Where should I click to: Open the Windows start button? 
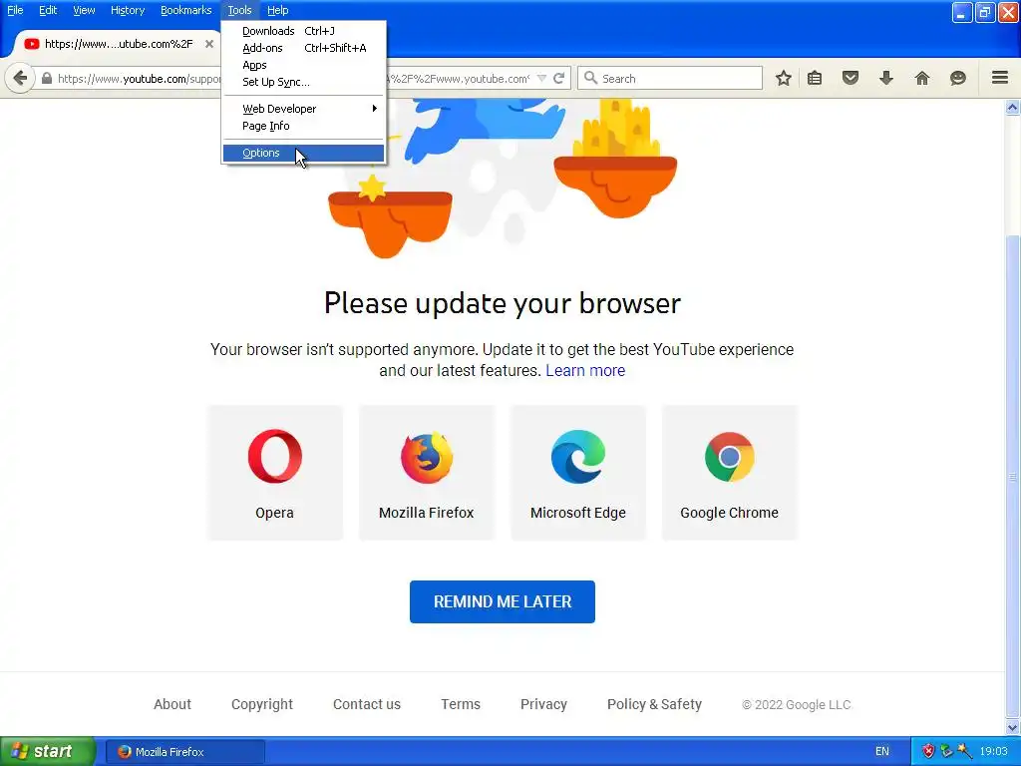pyautogui.click(x=48, y=751)
